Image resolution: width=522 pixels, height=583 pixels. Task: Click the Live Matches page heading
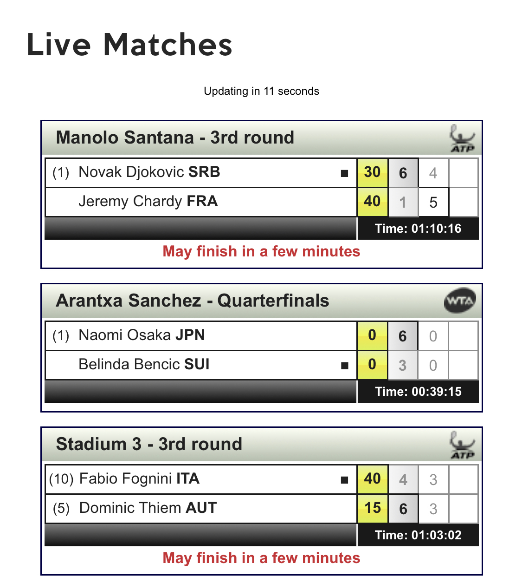pyautogui.click(x=129, y=45)
